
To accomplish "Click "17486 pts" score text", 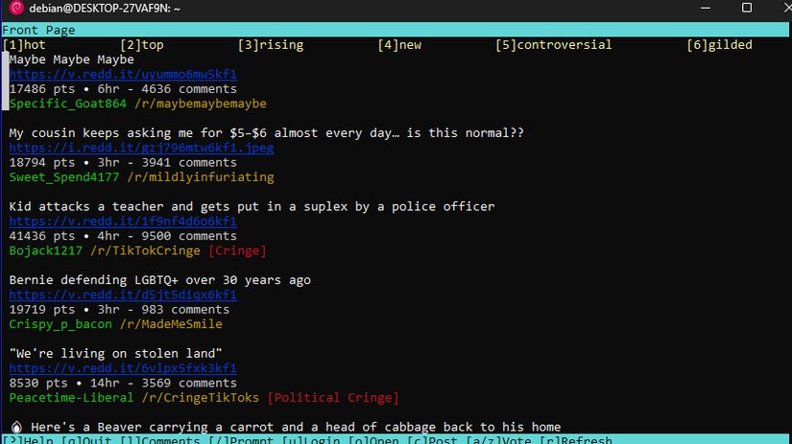I will tap(42, 89).
